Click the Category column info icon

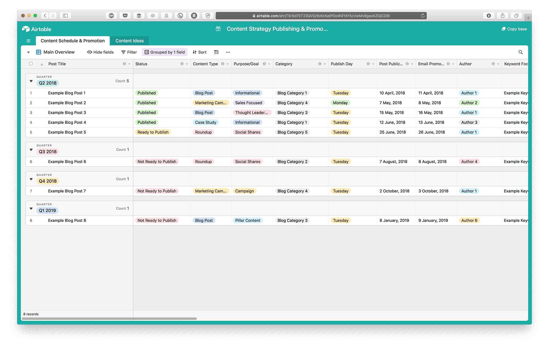(x=320, y=64)
